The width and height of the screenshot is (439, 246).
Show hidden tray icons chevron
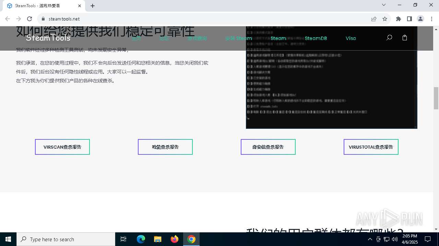(370, 239)
